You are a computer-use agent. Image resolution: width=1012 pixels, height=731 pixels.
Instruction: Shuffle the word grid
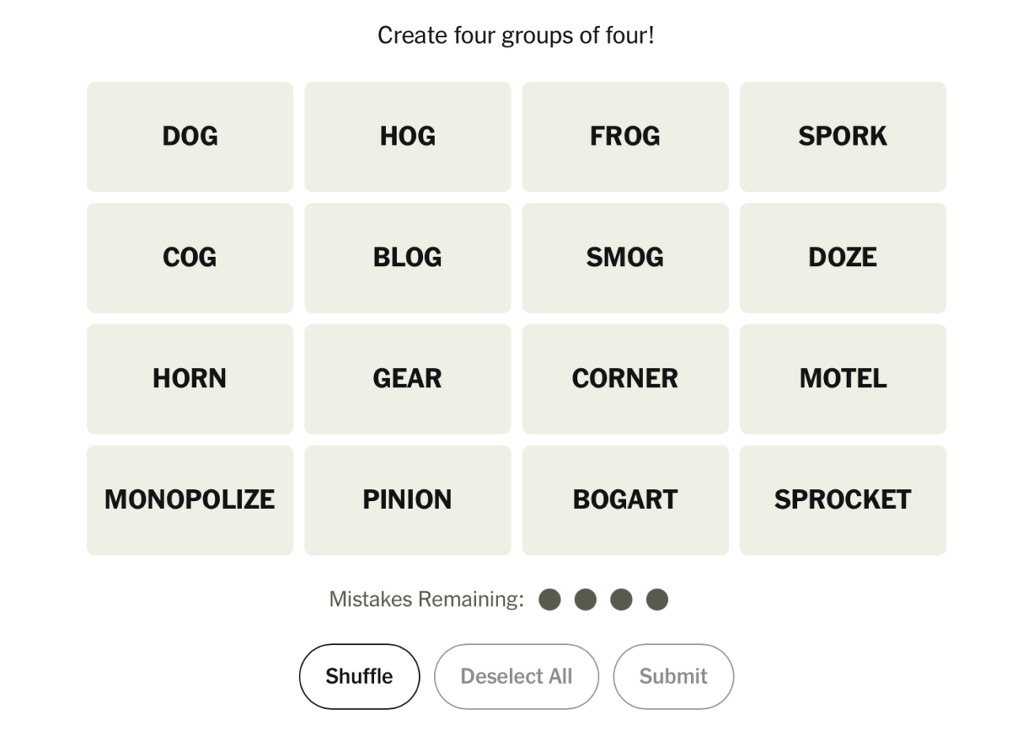(359, 676)
